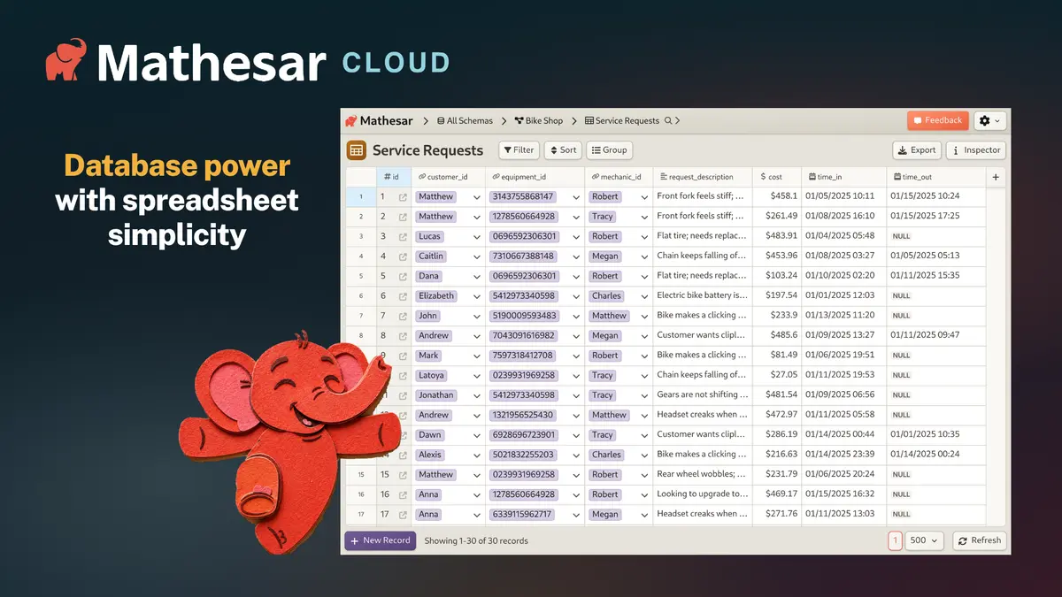The height and width of the screenshot is (597, 1062).
Task: Expand the equipment dropdown for 6339115962717
Action: [576, 514]
